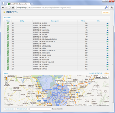Viewport: 115px width, 113px height.
Task: Click the address search input field
Action: [x=40, y=109]
